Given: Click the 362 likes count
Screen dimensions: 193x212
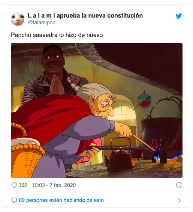Looking at the screenshot, I should (x=23, y=185).
